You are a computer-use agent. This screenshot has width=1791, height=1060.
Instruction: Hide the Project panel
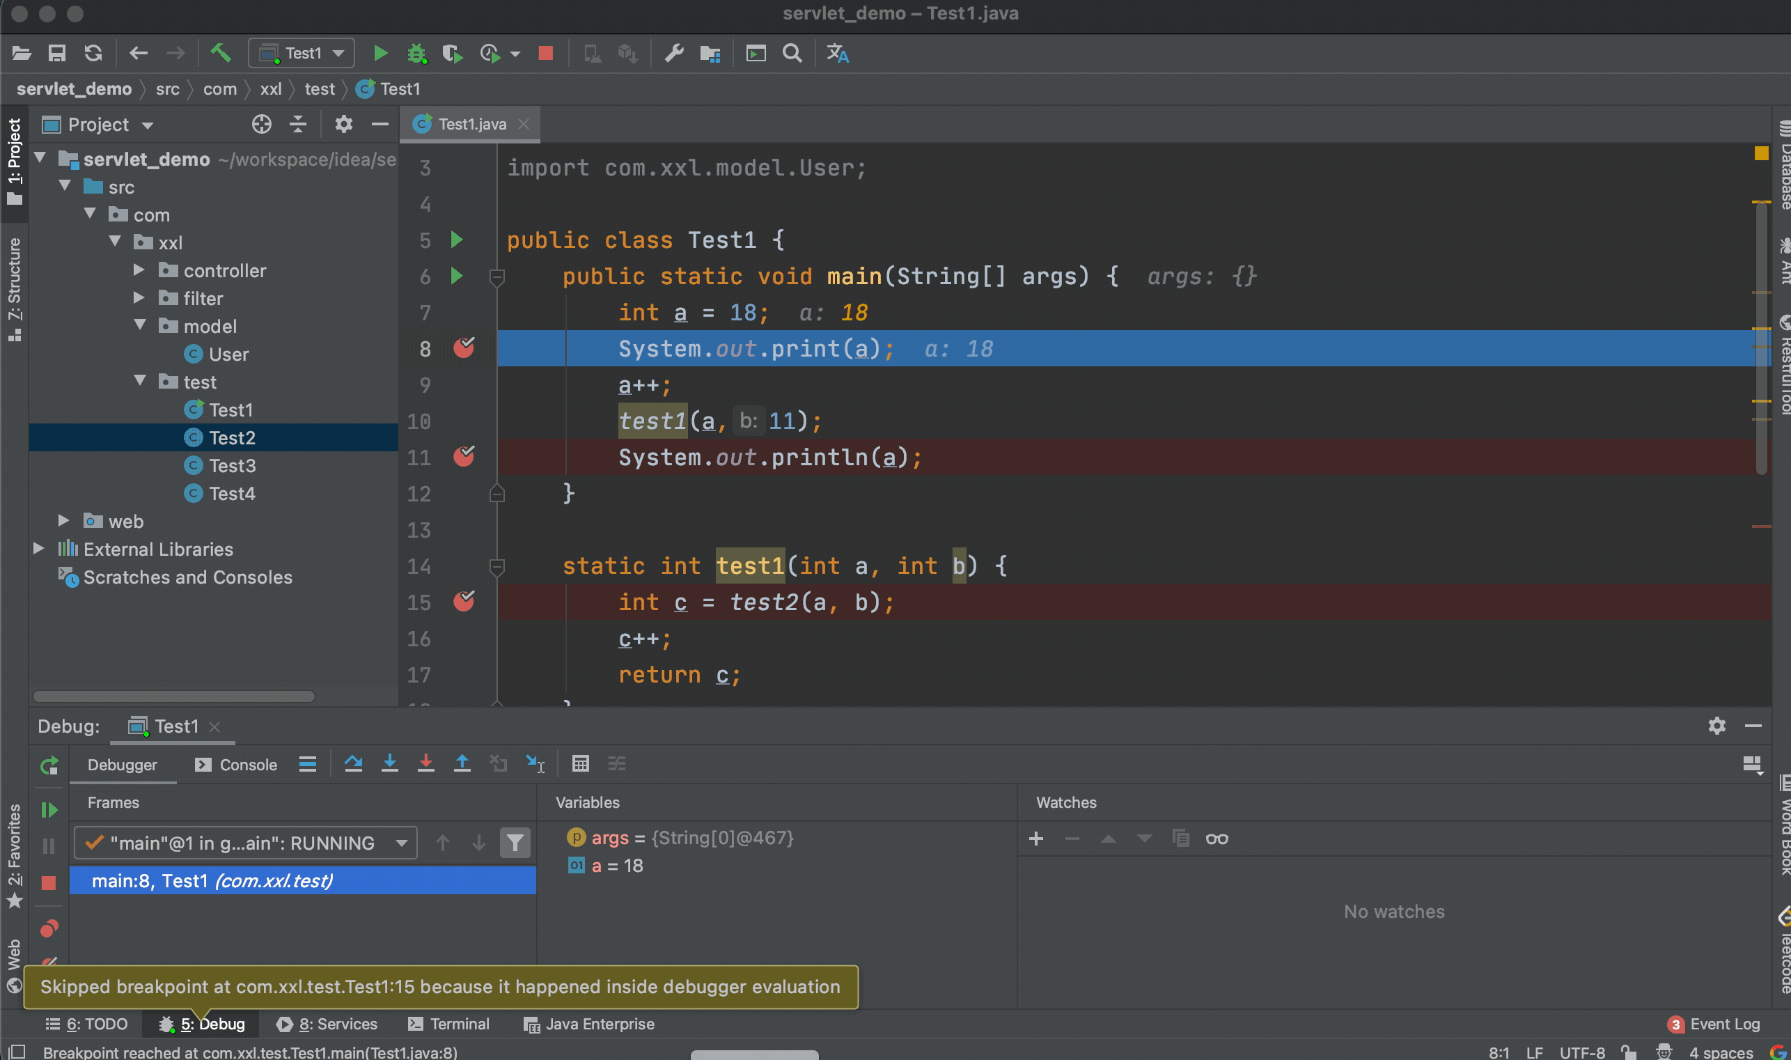coord(380,124)
